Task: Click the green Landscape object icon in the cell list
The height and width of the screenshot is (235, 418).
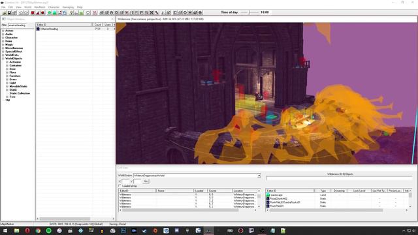Action: pos(268,195)
